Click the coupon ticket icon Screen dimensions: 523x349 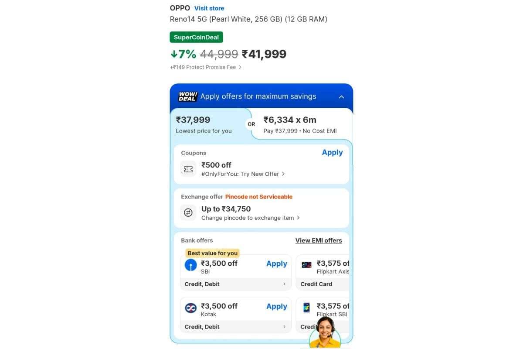(x=188, y=169)
